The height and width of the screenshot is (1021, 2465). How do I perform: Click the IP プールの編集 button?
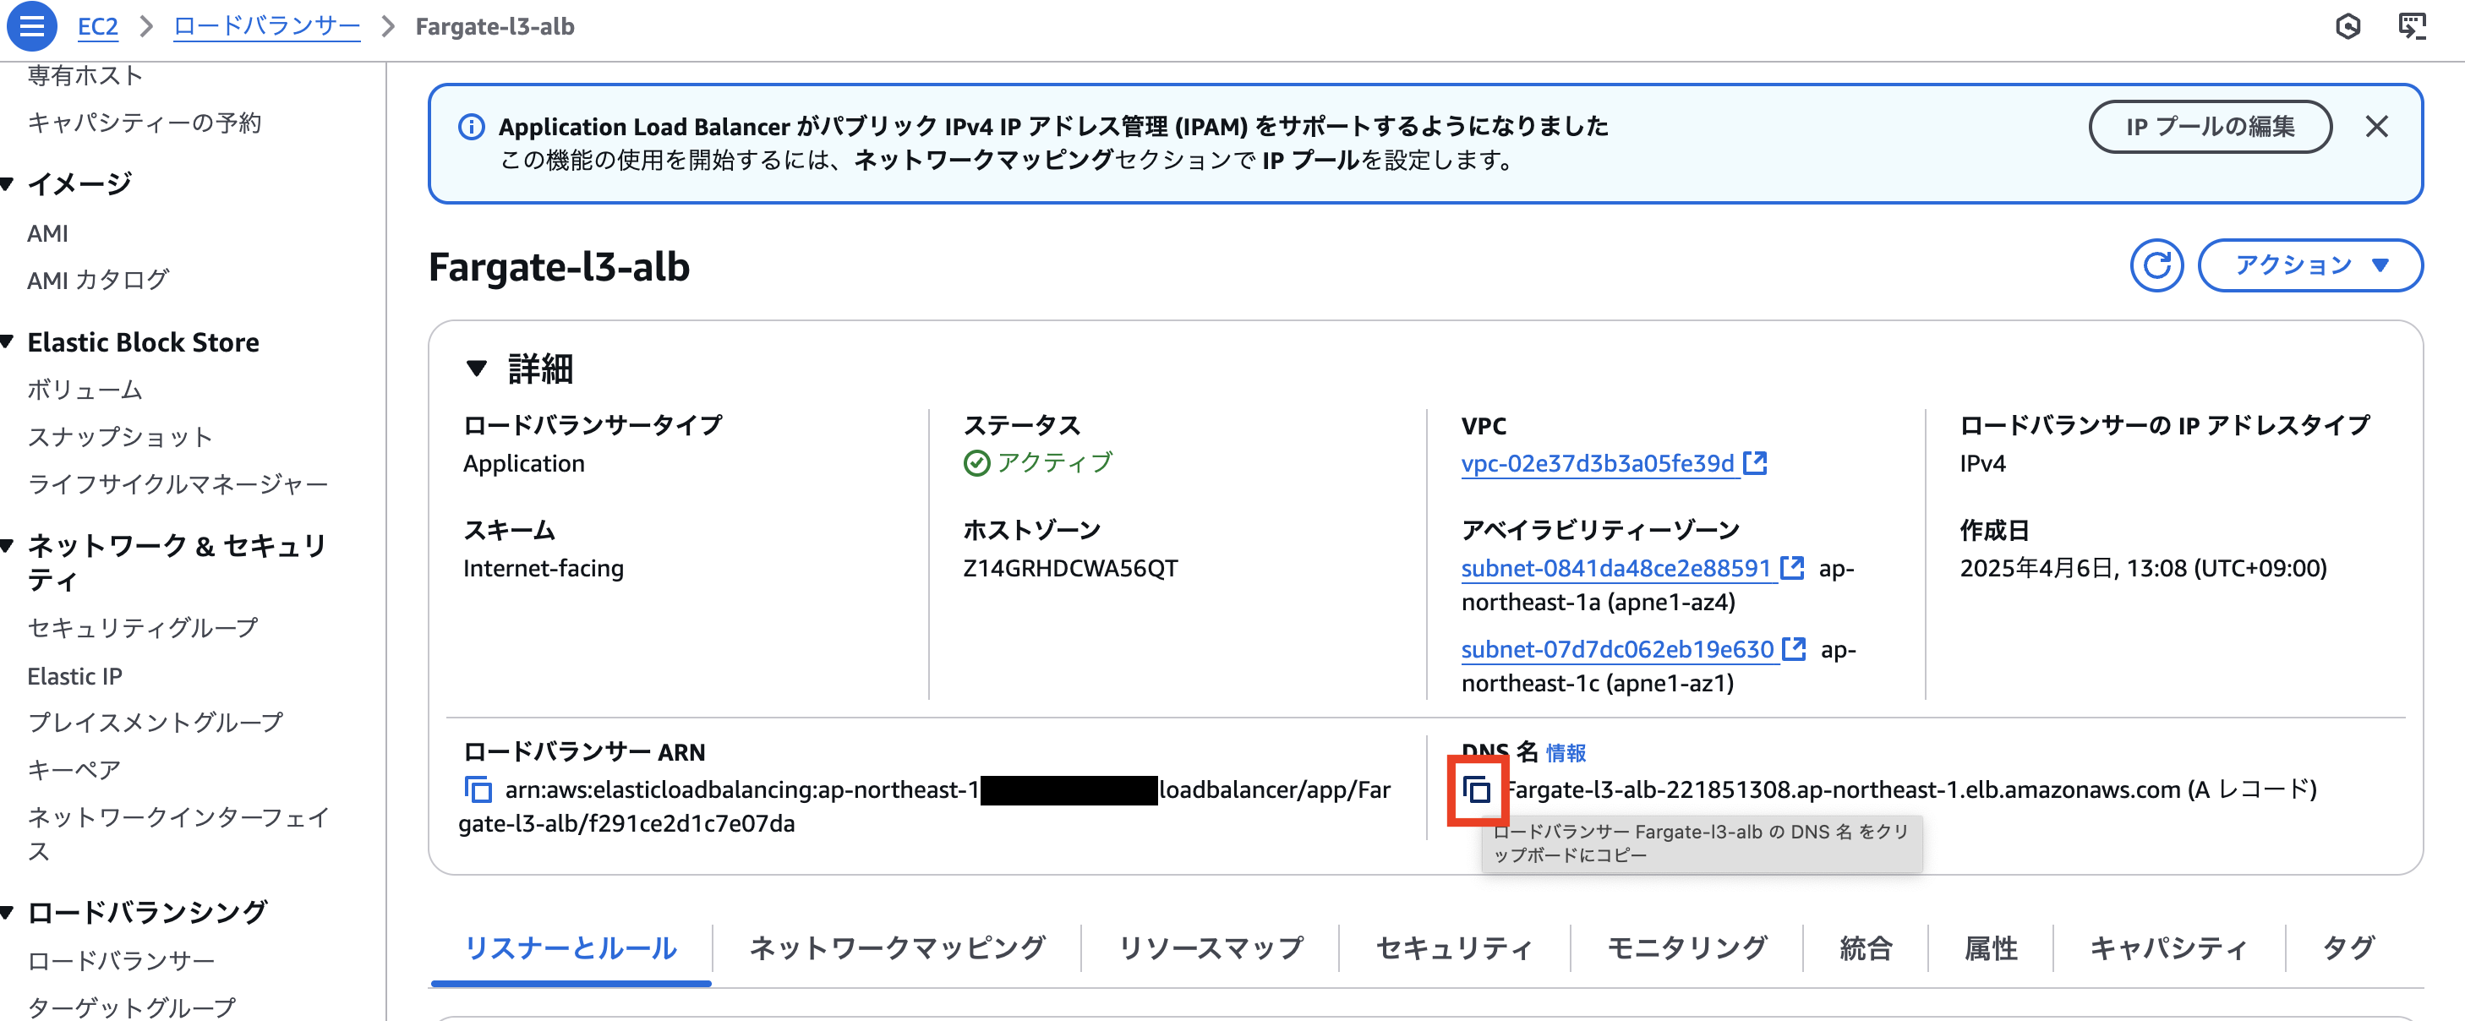(2210, 126)
